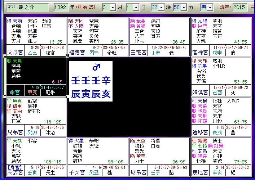Click the birth year field showing 1892
Image resolution: width=255 pixels, height=180 pixels.
coord(60,7)
